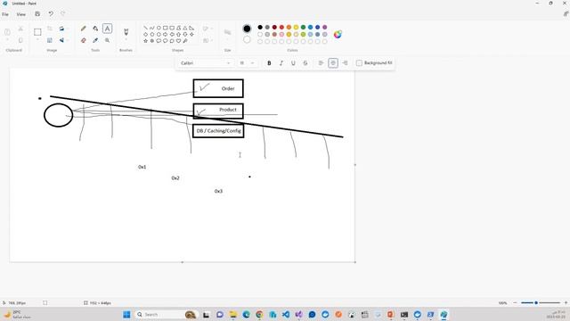Open Microsoft Edge from taskbar

coord(246,315)
